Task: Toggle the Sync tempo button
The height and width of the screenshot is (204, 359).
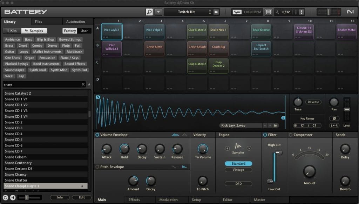Action: (237, 12)
